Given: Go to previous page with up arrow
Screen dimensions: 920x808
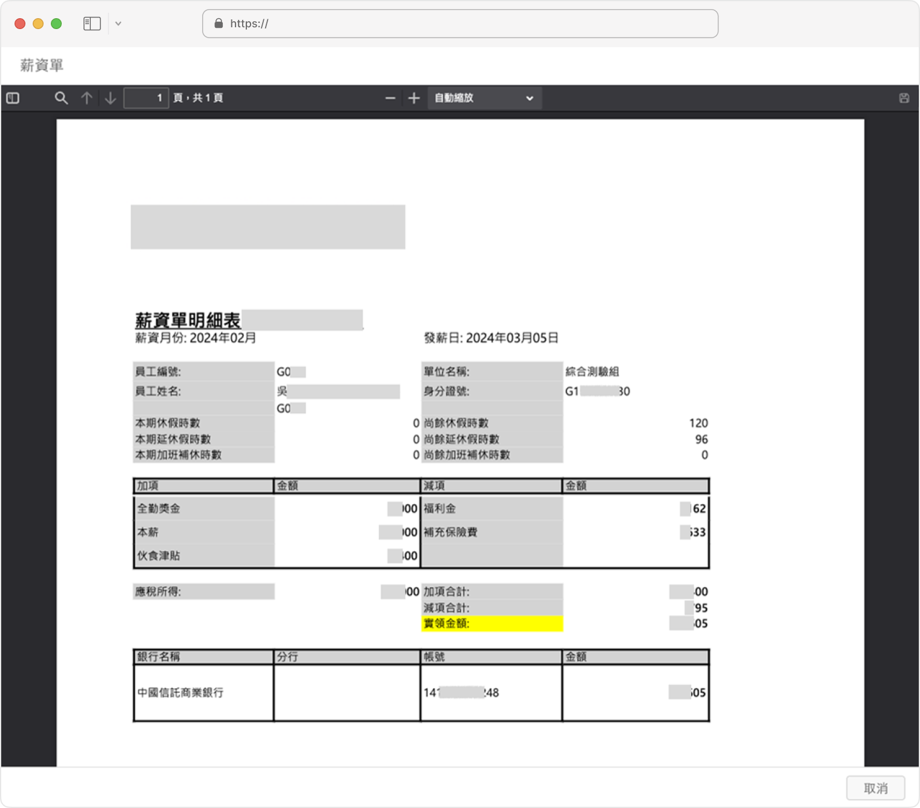Looking at the screenshot, I should pyautogui.click(x=87, y=98).
